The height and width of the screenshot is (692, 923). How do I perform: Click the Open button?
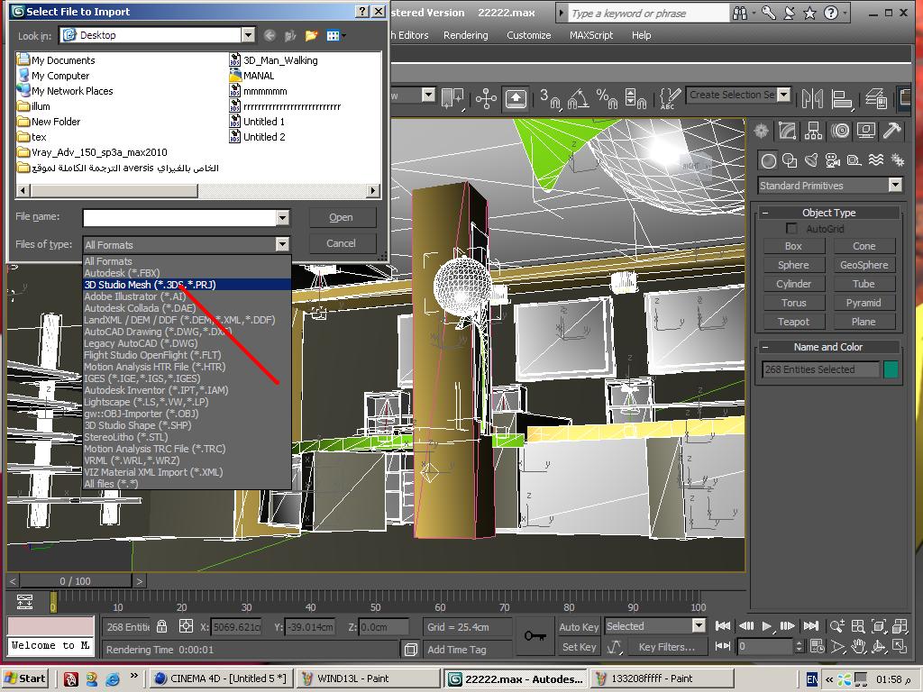click(x=341, y=217)
